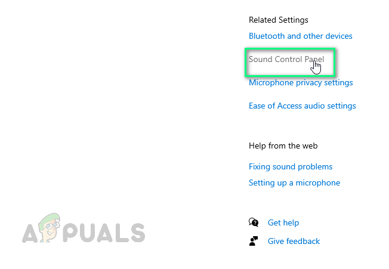Click the word Microphone in the privacy link
389x269 pixels.
271,83
